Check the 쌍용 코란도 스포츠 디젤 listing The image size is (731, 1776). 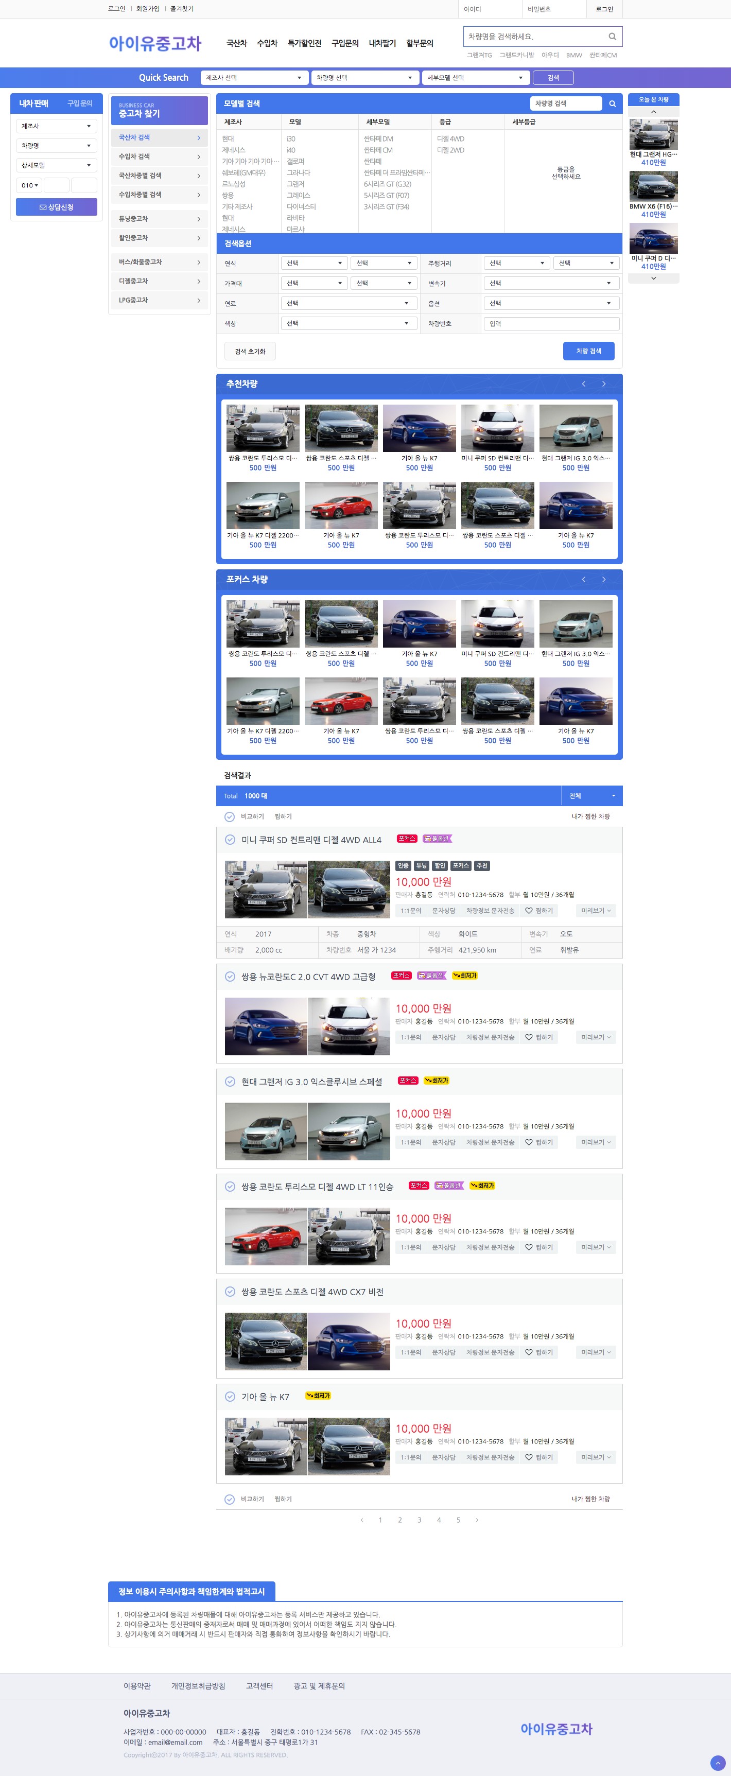230,1291
